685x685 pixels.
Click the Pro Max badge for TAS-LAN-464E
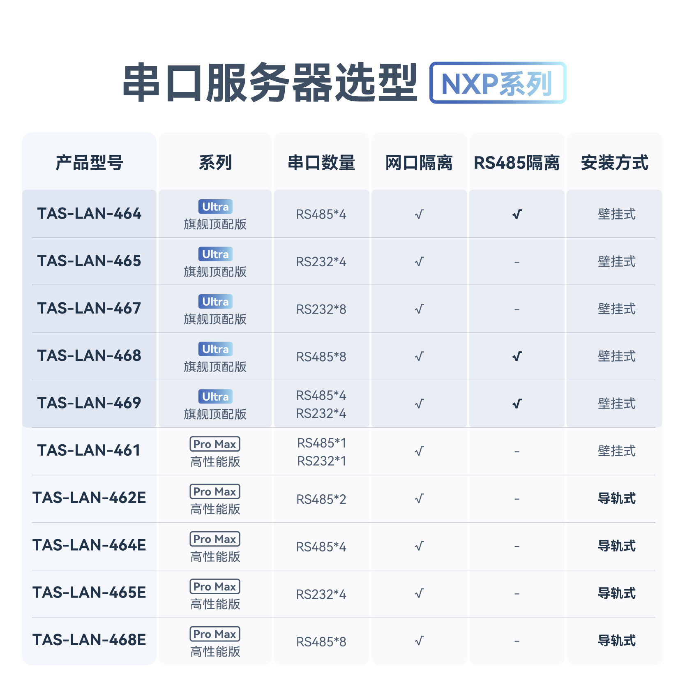[x=215, y=539]
